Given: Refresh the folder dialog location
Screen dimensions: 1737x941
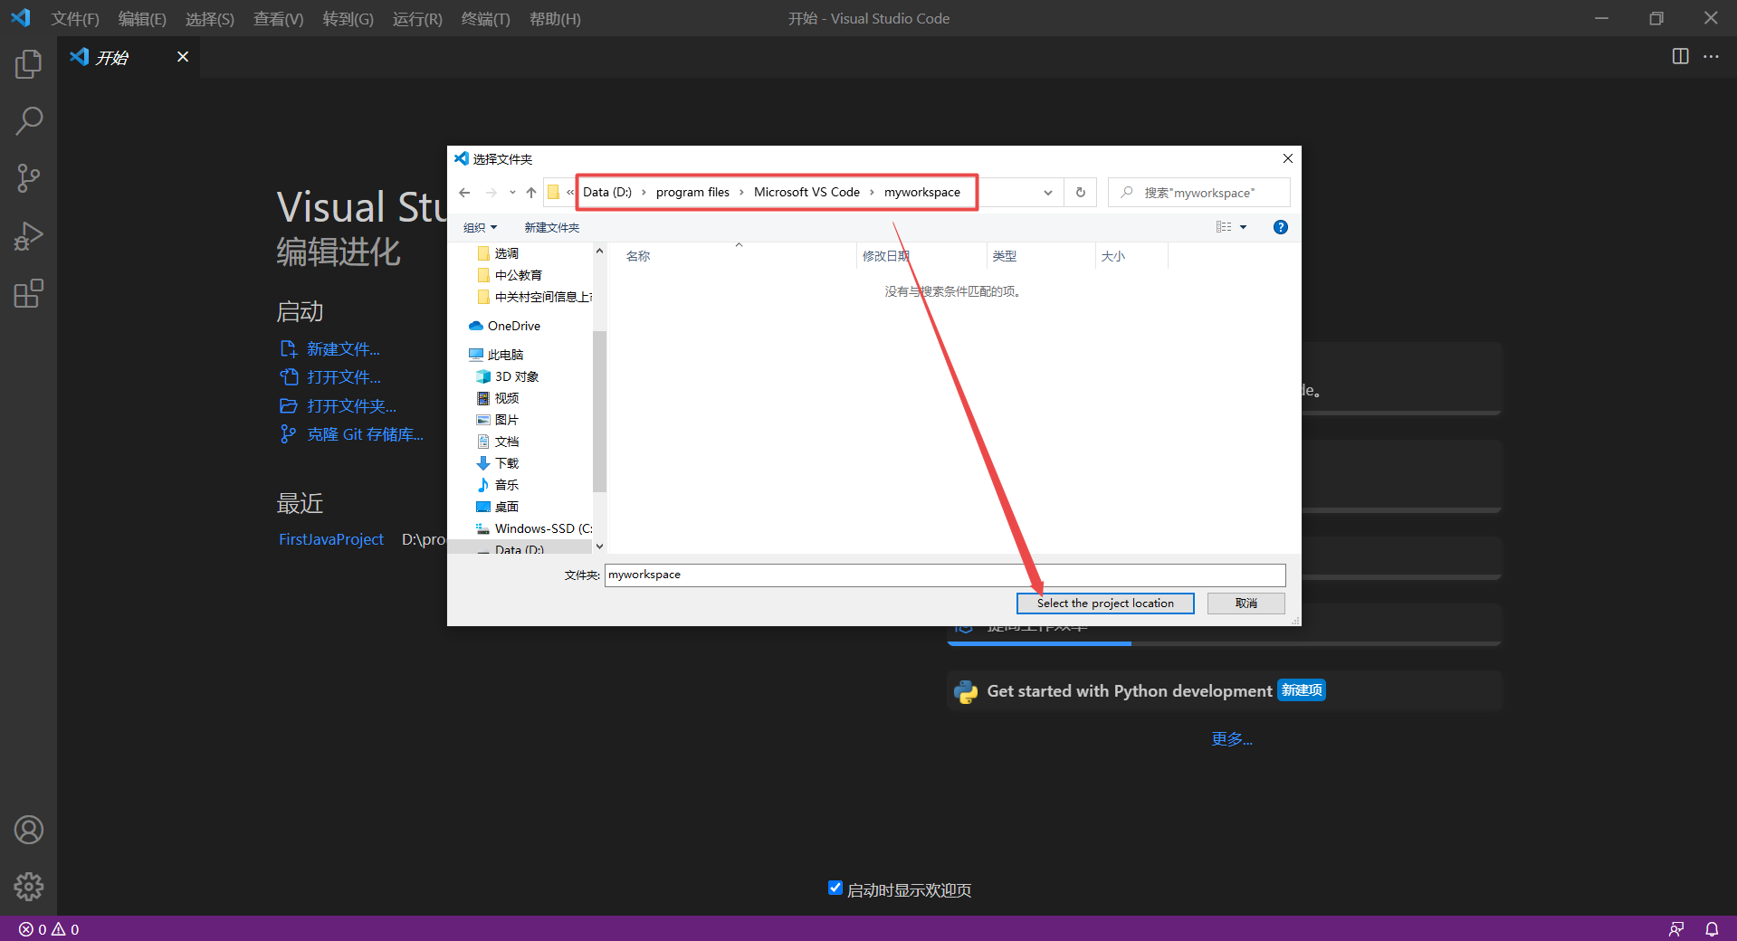Looking at the screenshot, I should [x=1080, y=193].
